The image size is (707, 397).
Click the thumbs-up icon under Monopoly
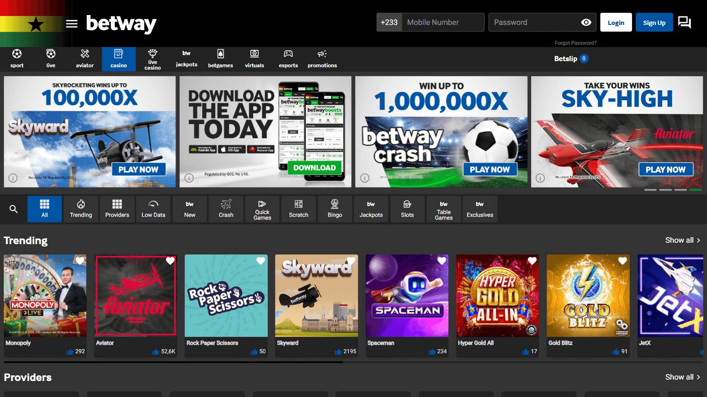click(x=70, y=351)
